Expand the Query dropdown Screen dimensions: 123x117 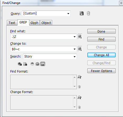pyautogui.click(x=68, y=14)
